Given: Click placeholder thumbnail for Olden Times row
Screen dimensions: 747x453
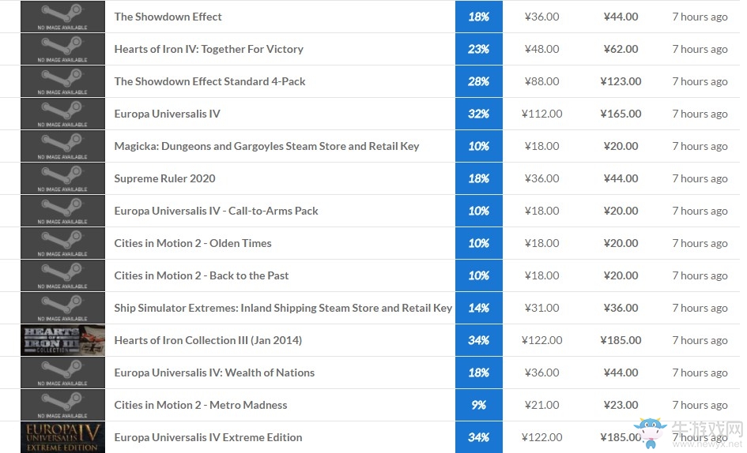Looking at the screenshot, I should coord(63,243).
